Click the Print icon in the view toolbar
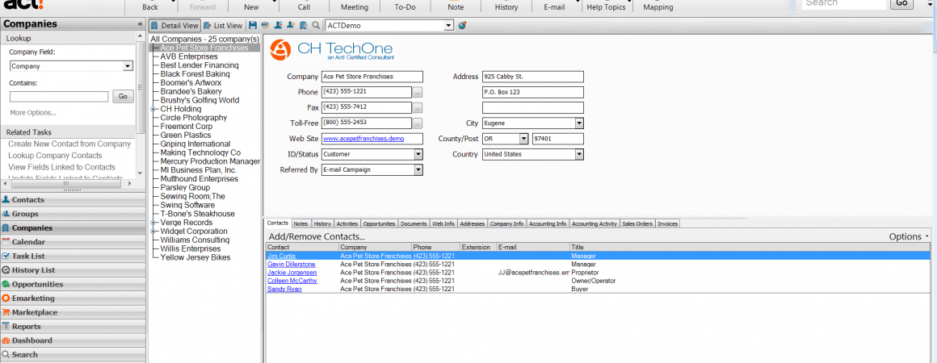937x363 pixels. (265, 26)
